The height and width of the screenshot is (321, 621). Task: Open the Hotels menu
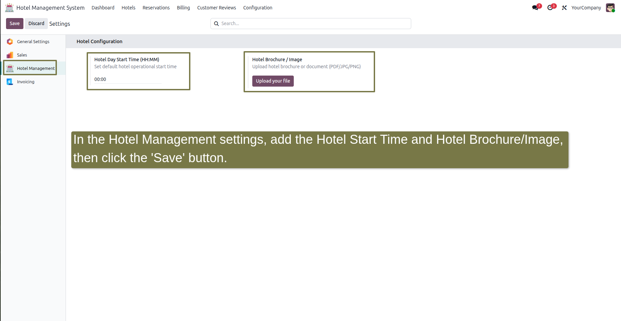[x=128, y=8]
